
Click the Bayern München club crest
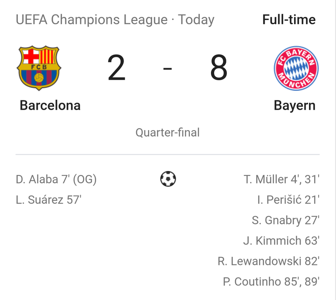(x=296, y=68)
